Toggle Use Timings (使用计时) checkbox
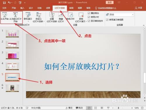 89,17
